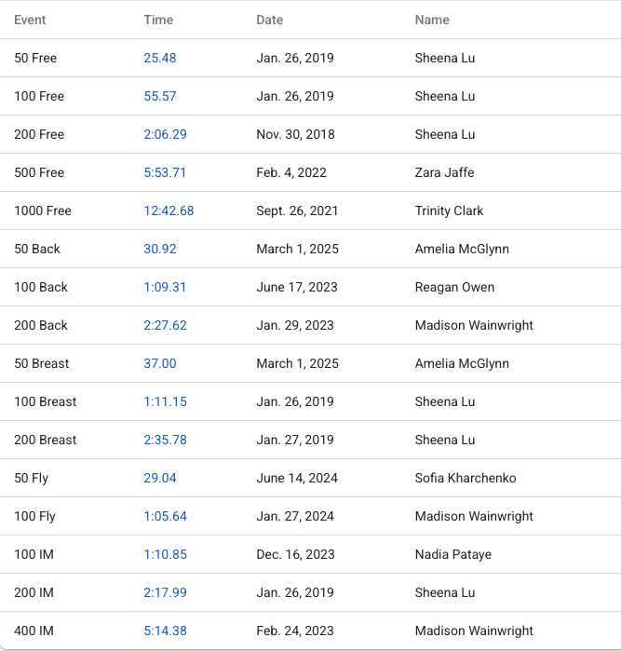The height and width of the screenshot is (651, 621).
Task: Click the 100 Breast time 1:11.15
Action: (x=165, y=401)
